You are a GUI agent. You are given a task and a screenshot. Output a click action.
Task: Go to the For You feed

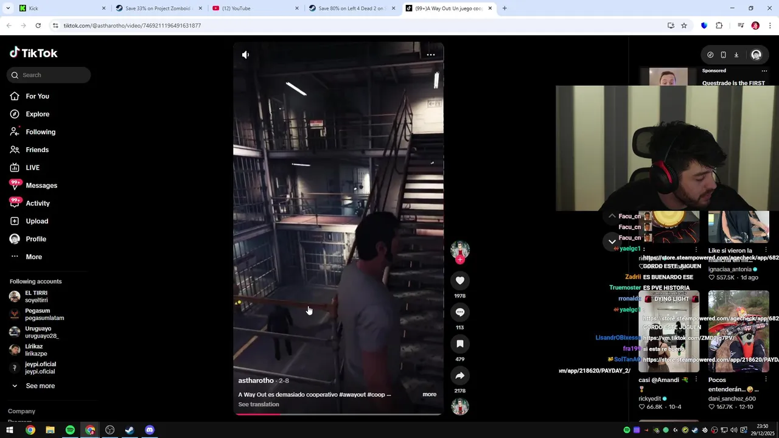37,96
